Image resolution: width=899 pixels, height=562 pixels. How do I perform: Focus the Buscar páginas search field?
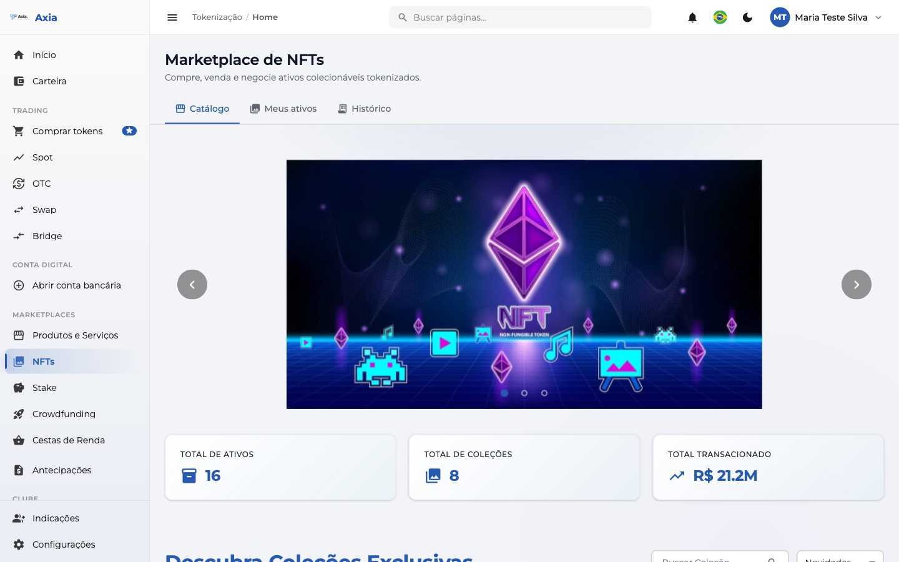pos(520,17)
